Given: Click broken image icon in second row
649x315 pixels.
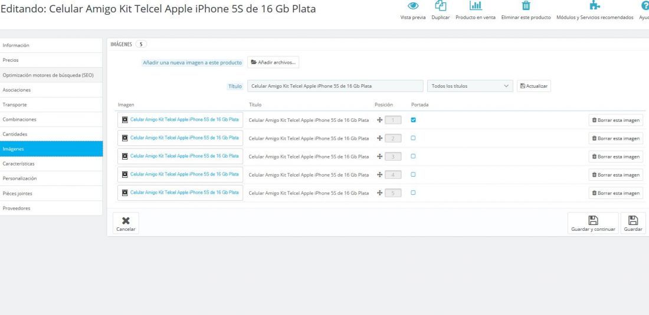Looking at the screenshot, I should (x=124, y=138).
